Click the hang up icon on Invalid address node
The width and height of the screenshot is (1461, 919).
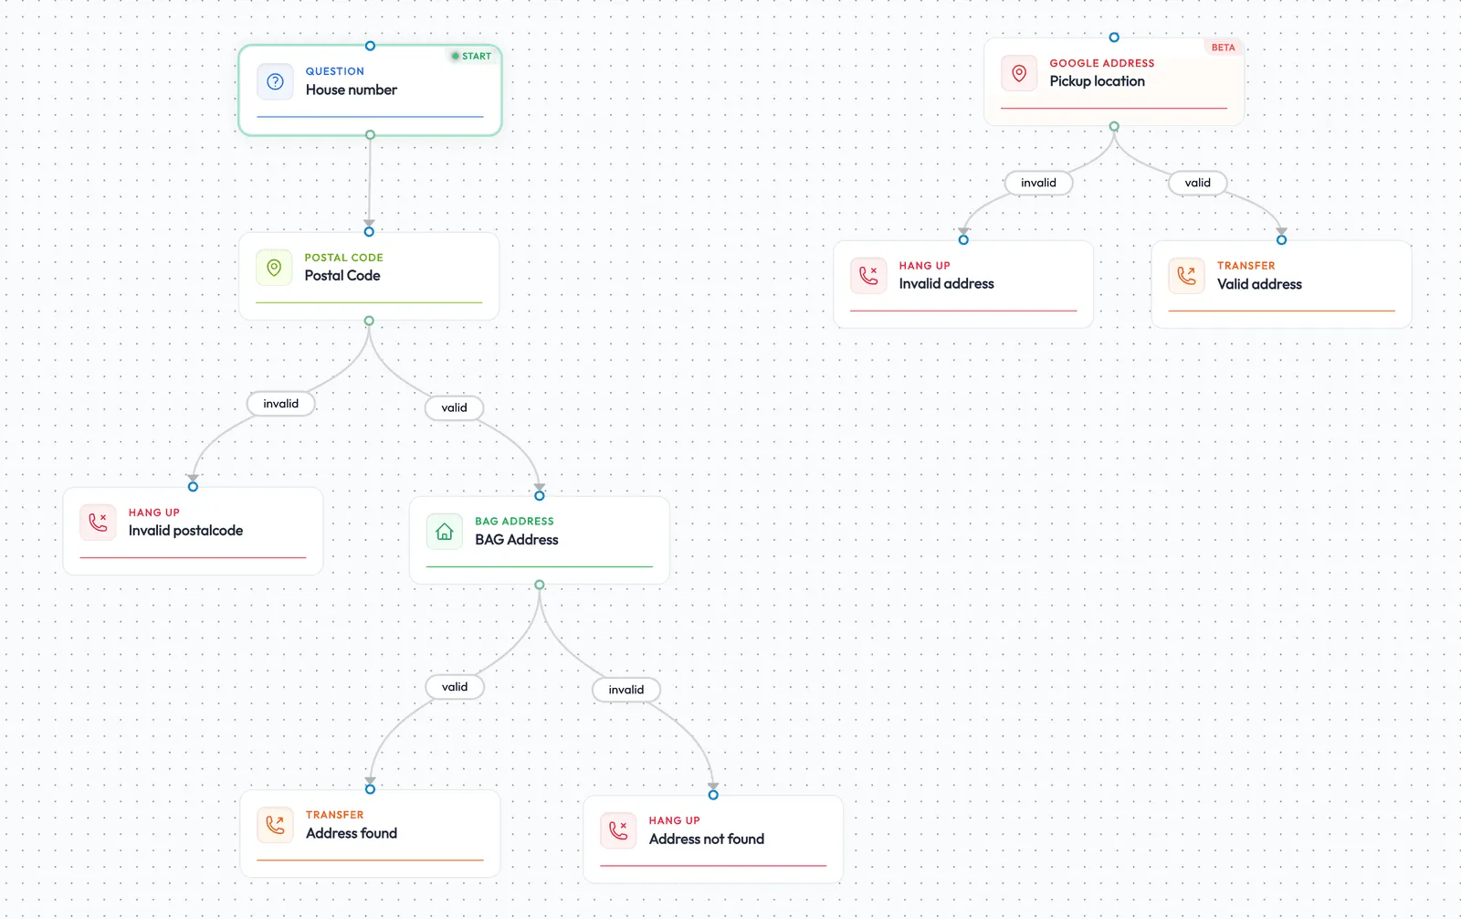point(868,275)
